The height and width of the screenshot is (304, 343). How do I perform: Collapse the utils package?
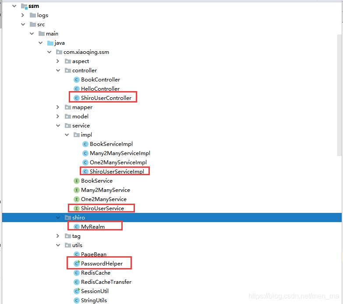point(58,245)
